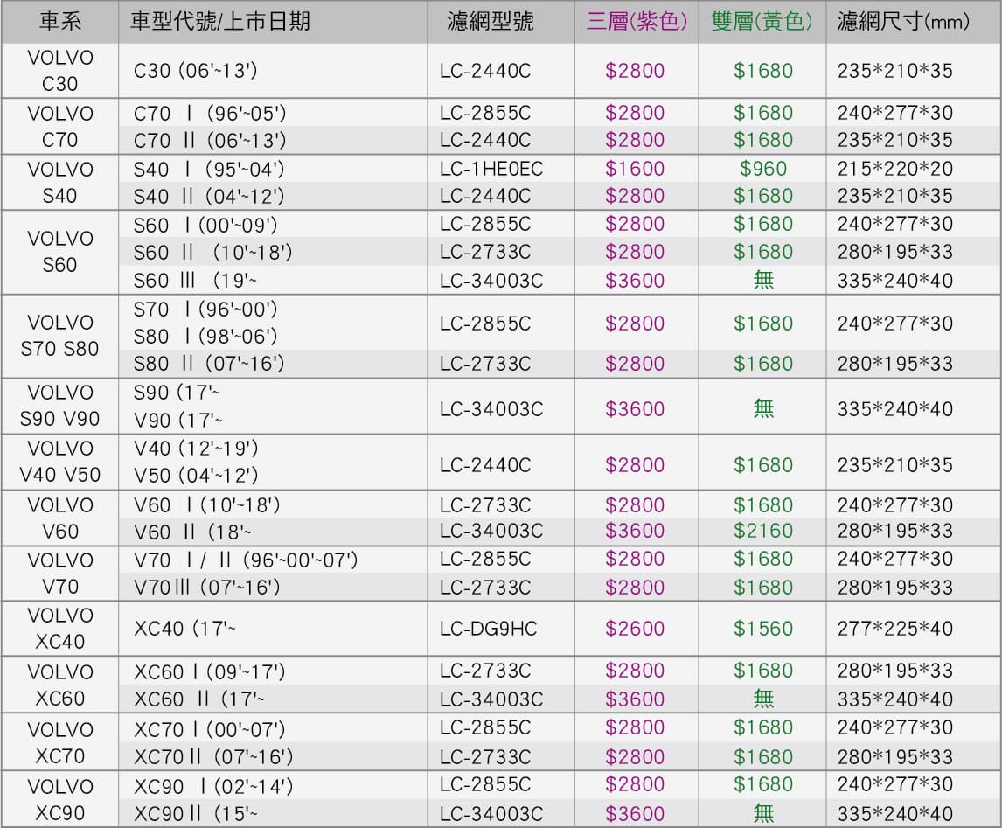This screenshot has width=1002, height=828.
Task: Click model entry V60 I (10'~18')
Action: [207, 505]
